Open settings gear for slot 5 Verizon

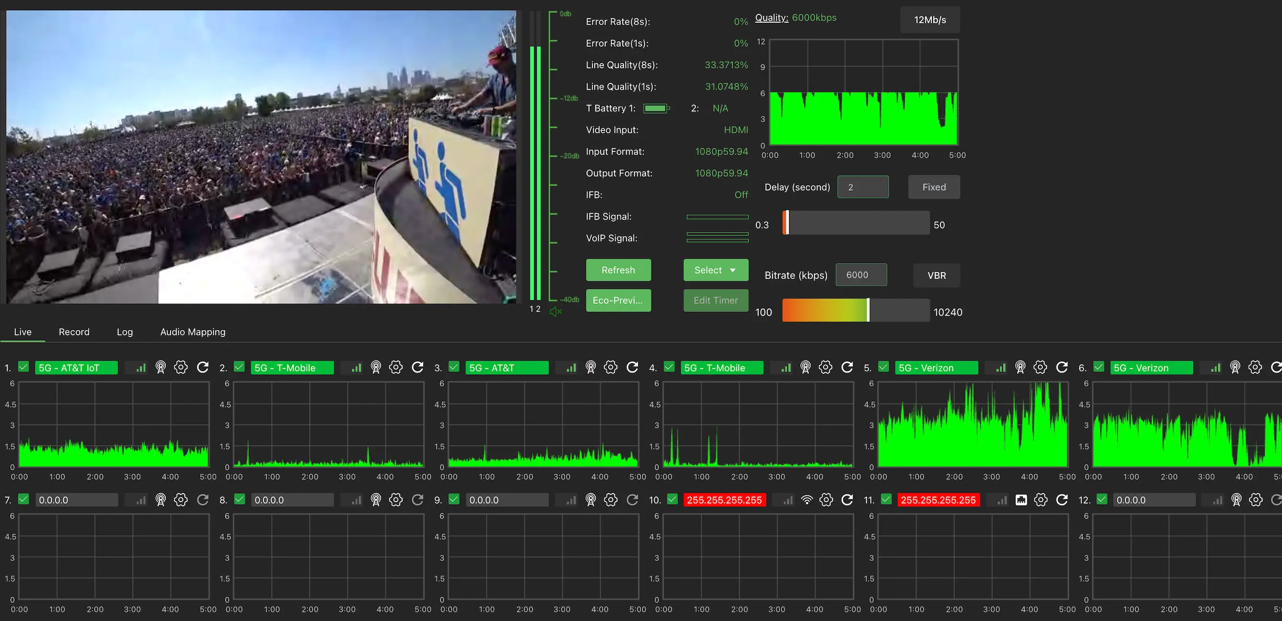coord(1039,368)
